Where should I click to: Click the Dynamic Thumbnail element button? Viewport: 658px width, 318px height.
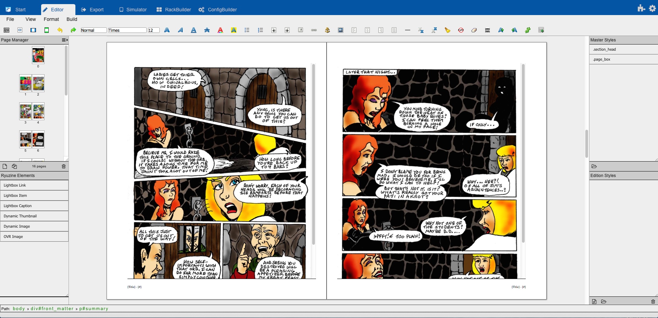click(x=34, y=216)
